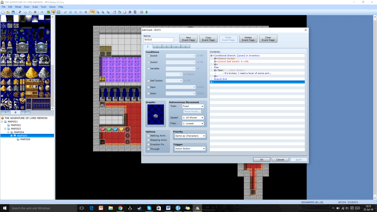Check the Walking Anim. option
The image size is (377, 212).
pyautogui.click(x=148, y=136)
